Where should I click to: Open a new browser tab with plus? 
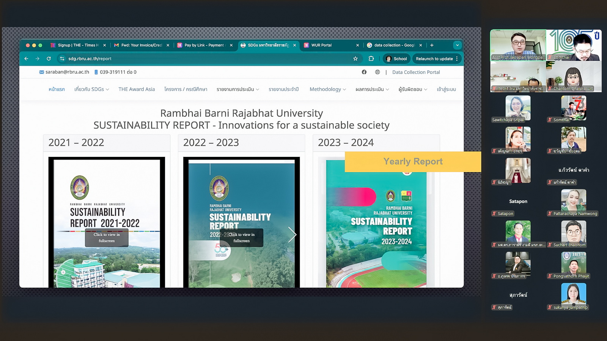[x=432, y=45]
